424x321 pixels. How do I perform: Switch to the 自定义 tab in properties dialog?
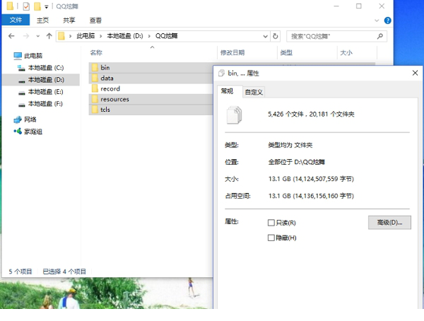254,92
